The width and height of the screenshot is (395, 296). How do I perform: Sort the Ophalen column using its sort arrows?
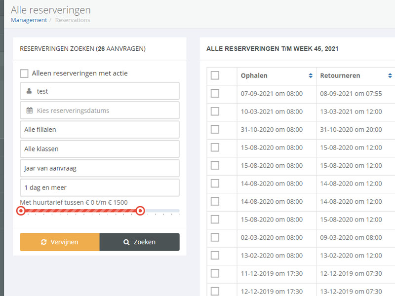click(311, 75)
